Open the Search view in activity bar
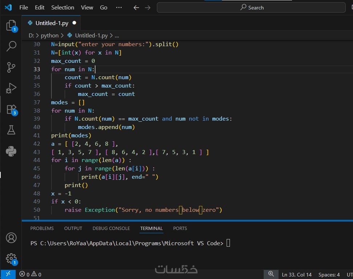The width and height of the screenshot is (353, 279). pos(11,46)
